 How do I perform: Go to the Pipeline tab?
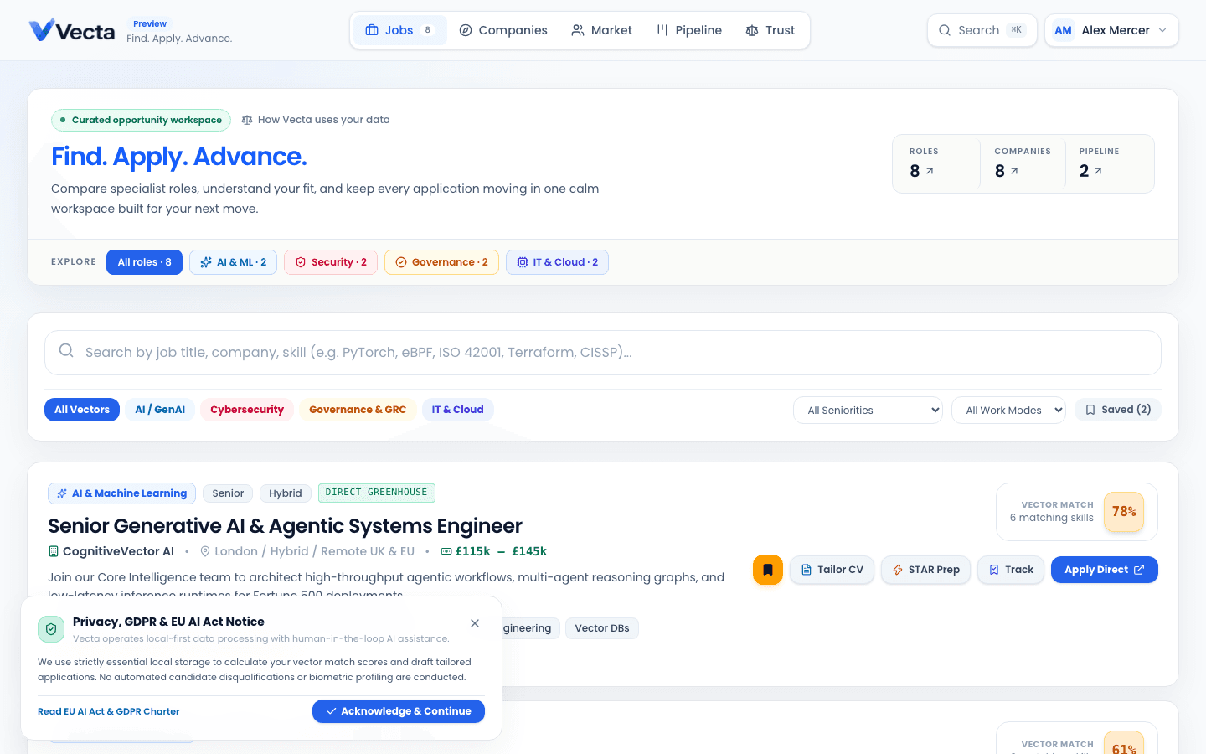pos(689,30)
